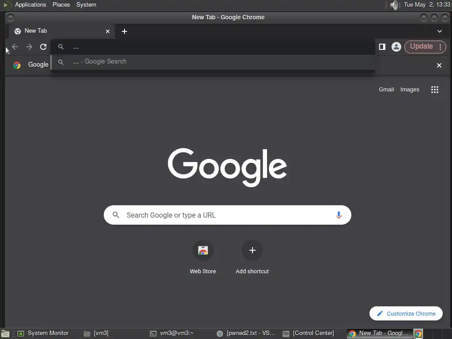The width and height of the screenshot is (452, 339).
Task: Close the New Tab tab
Action: (108, 31)
